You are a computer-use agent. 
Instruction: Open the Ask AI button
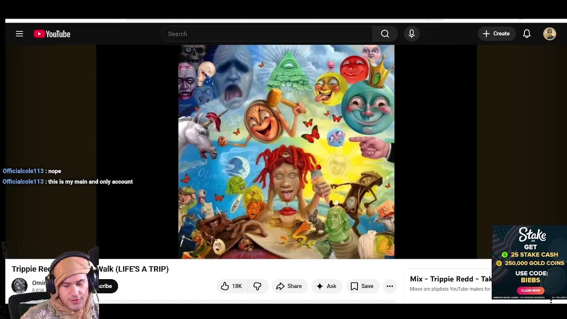coord(326,286)
